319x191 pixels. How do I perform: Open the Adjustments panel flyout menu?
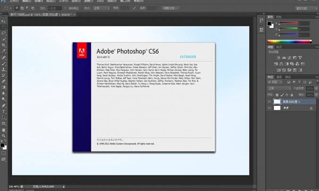(317, 47)
